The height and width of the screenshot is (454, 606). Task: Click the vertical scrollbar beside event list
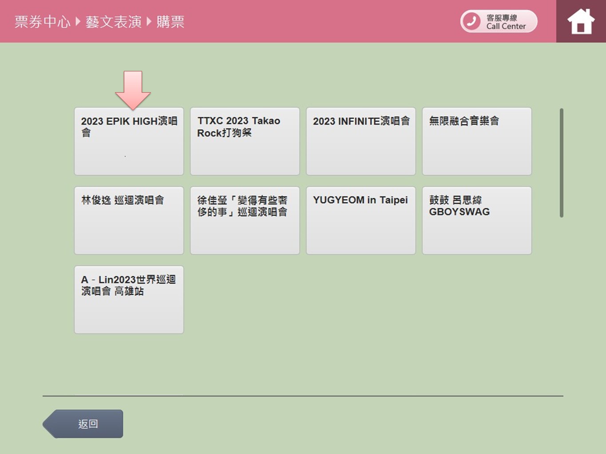(562, 163)
